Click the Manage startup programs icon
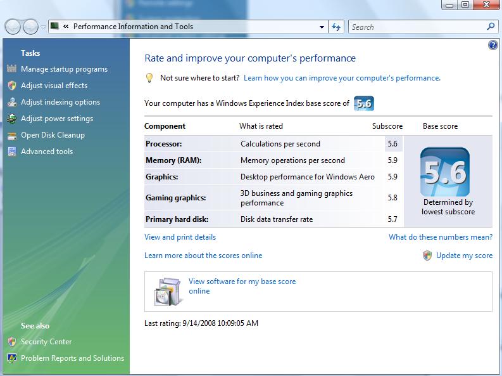 tap(11, 68)
